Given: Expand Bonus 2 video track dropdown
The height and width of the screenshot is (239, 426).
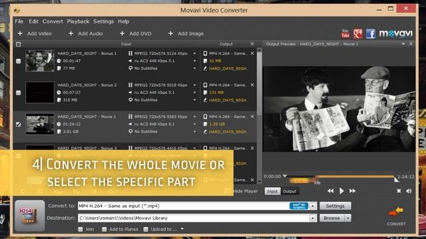Looking at the screenshot, I should pos(194,85).
